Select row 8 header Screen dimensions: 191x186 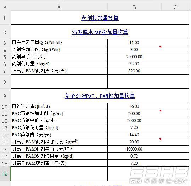(x=5, y=82)
